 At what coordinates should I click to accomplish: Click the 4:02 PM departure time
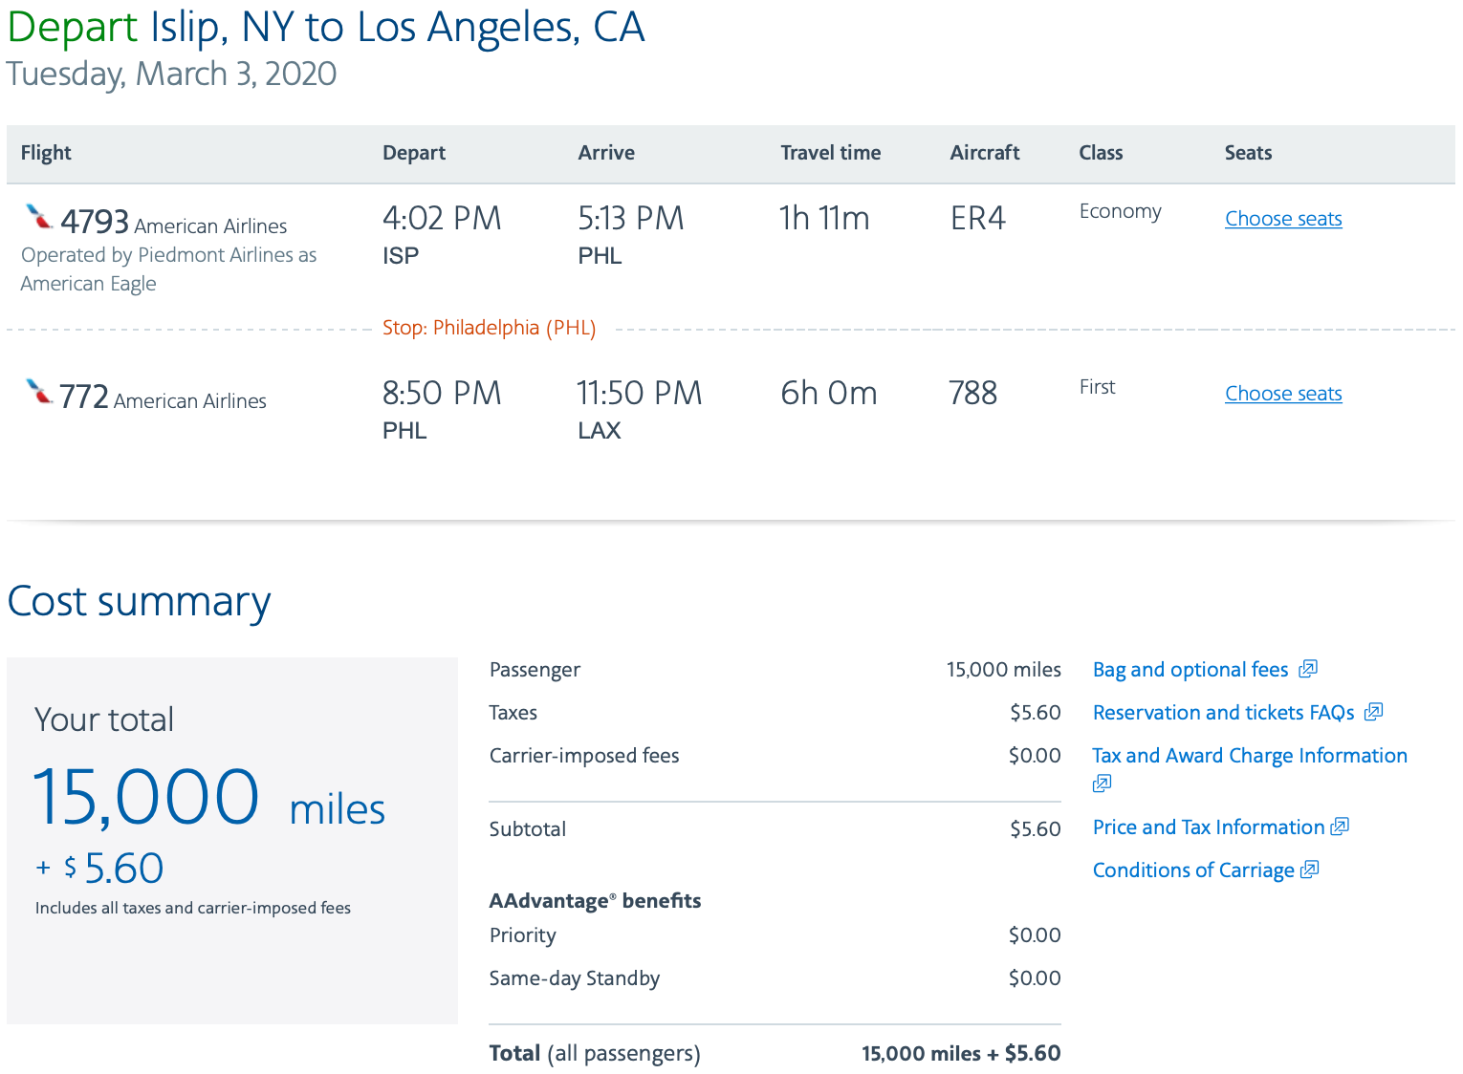coord(442,219)
